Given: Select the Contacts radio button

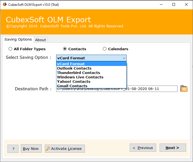Looking at the screenshot, I should tap(65, 49).
